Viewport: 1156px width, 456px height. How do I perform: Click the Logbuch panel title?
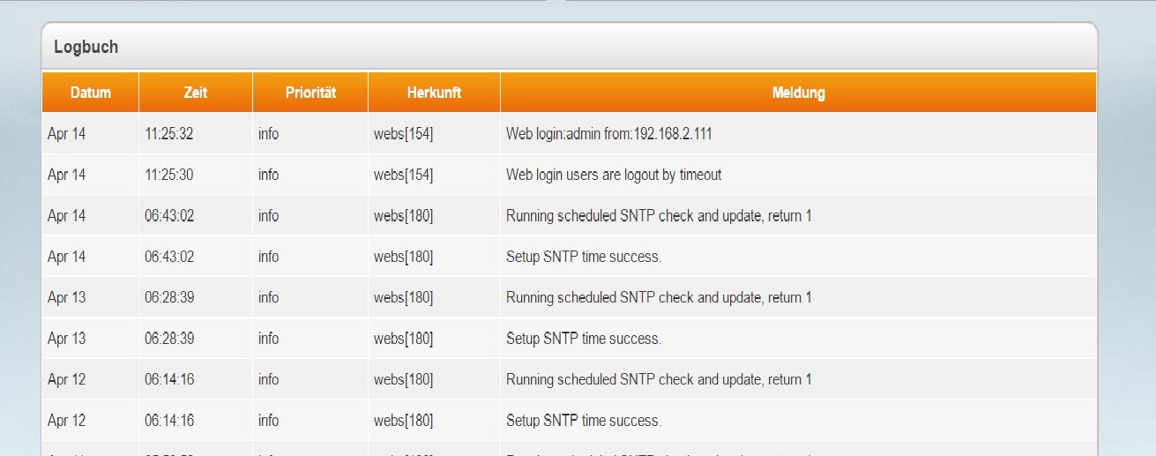click(86, 47)
